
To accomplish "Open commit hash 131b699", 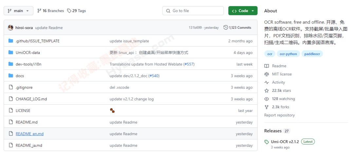I will point(195,28).
